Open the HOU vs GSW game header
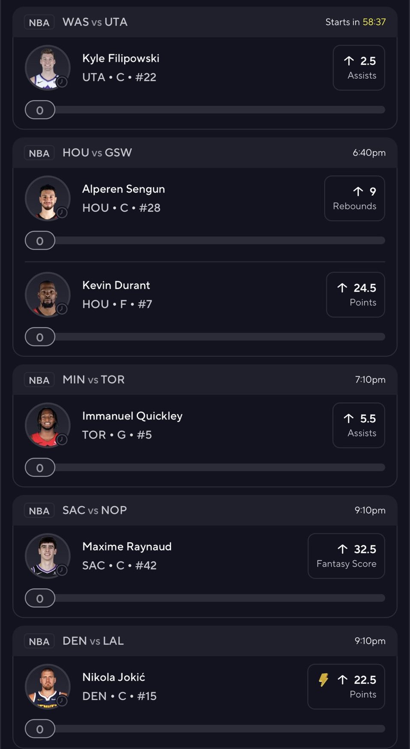The width and height of the screenshot is (410, 749). coord(97,153)
